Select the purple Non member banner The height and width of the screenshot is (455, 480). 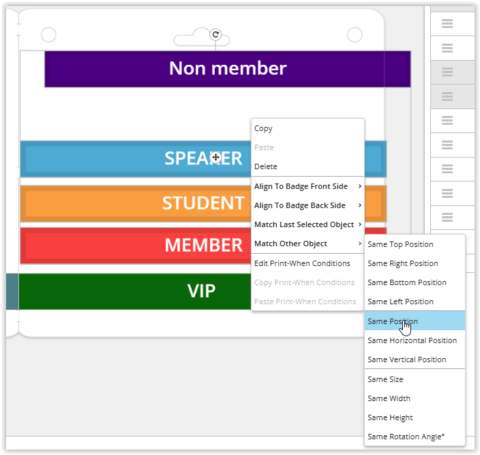[227, 69]
